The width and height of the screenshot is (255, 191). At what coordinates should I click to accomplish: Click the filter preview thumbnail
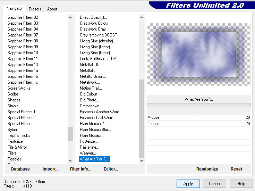(199, 55)
